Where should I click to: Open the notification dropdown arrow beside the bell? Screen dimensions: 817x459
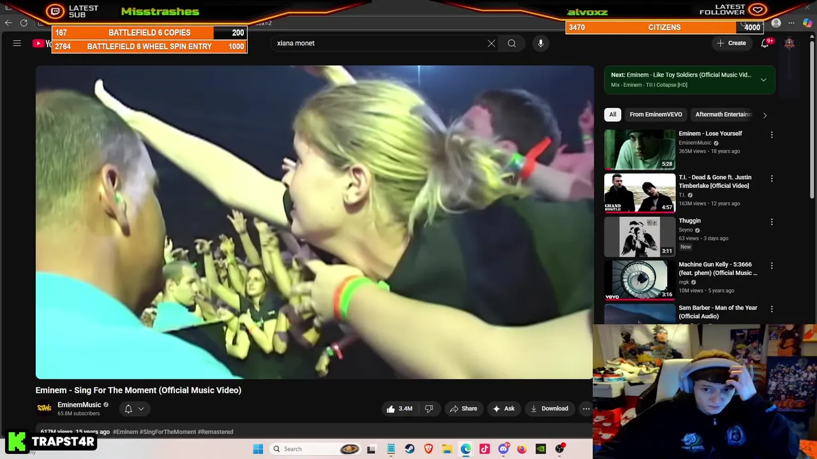[x=141, y=409]
